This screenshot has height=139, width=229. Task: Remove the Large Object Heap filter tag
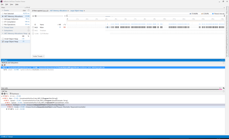[x=84, y=11]
